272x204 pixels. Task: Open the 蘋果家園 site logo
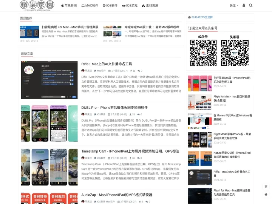[37, 6]
